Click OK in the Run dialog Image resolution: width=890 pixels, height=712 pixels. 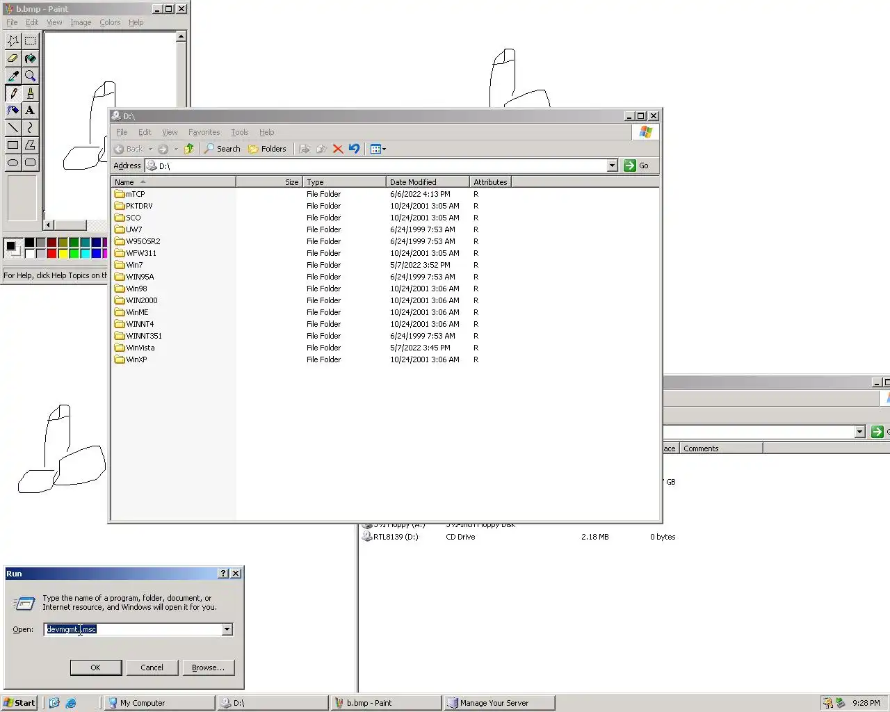tap(96, 667)
